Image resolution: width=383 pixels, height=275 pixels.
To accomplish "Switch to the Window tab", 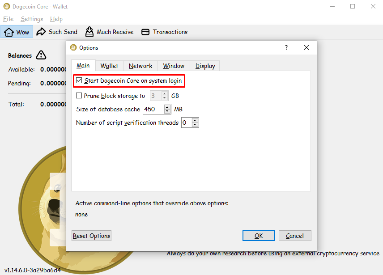I will coord(174,66).
